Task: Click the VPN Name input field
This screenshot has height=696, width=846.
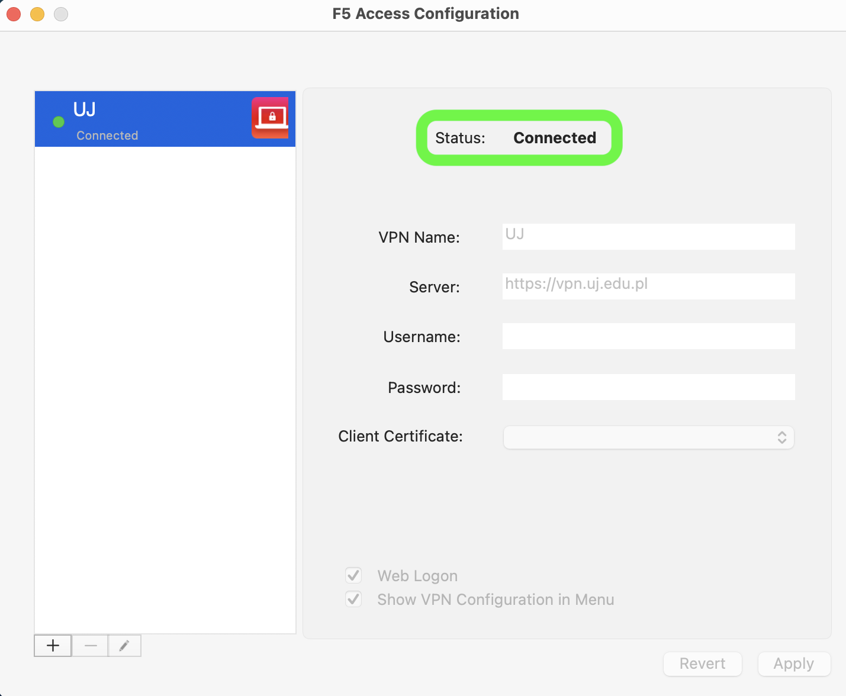Action: click(648, 237)
